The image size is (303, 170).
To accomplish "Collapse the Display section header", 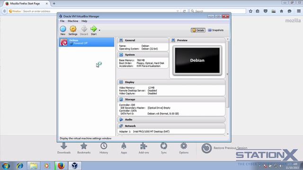I will pos(171,82).
